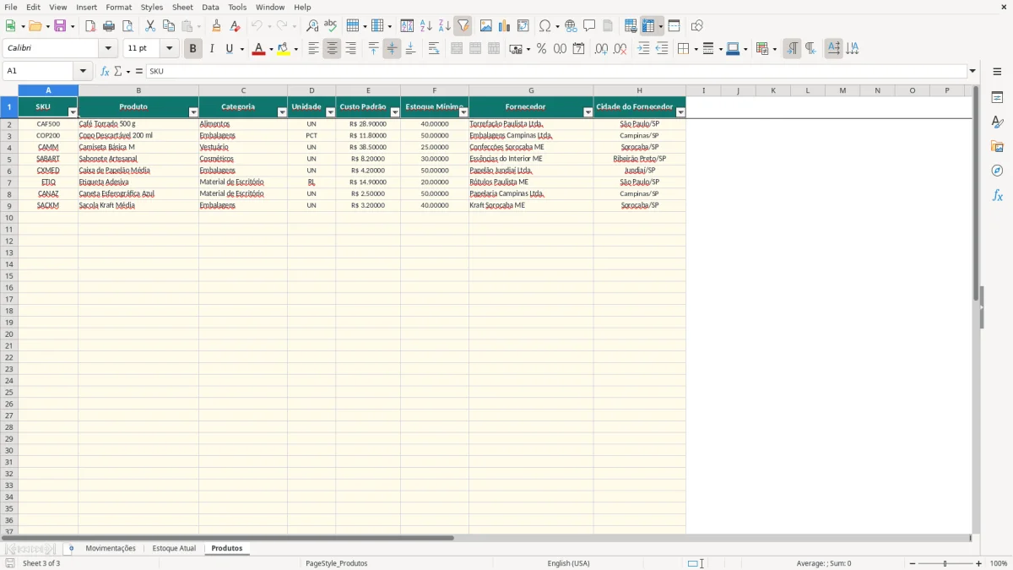Sort ascending A to Z
This screenshot has height=570, width=1013.
pos(425,26)
